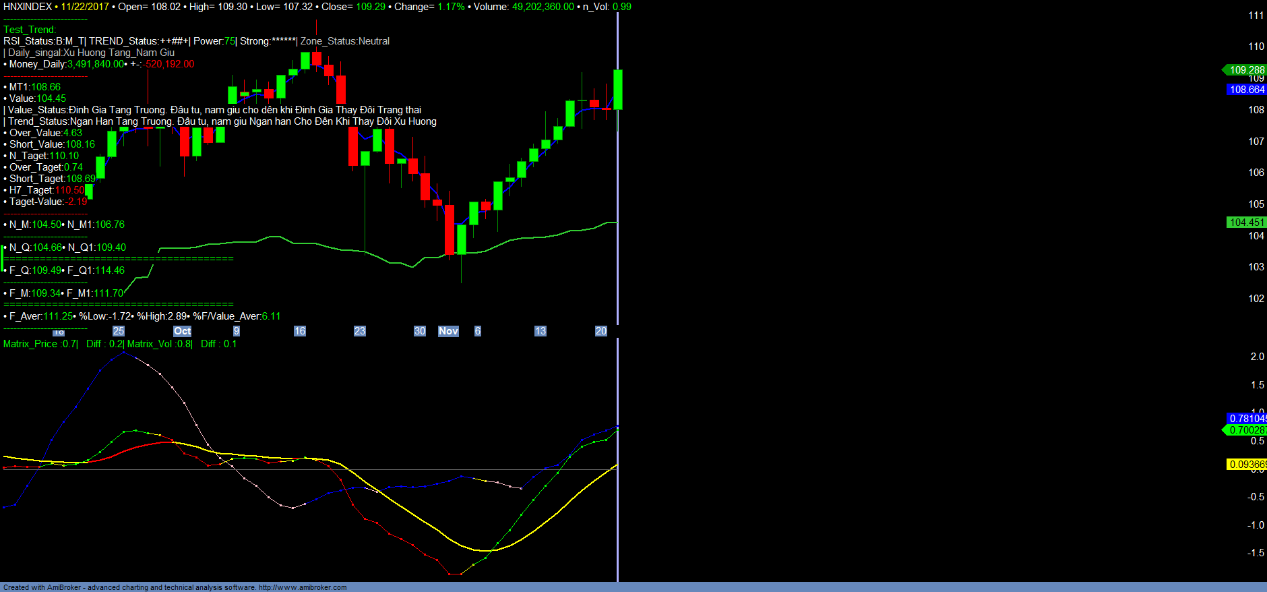The width and height of the screenshot is (1267, 592).
Task: Click the Oct label on date axis
Action: point(182,331)
